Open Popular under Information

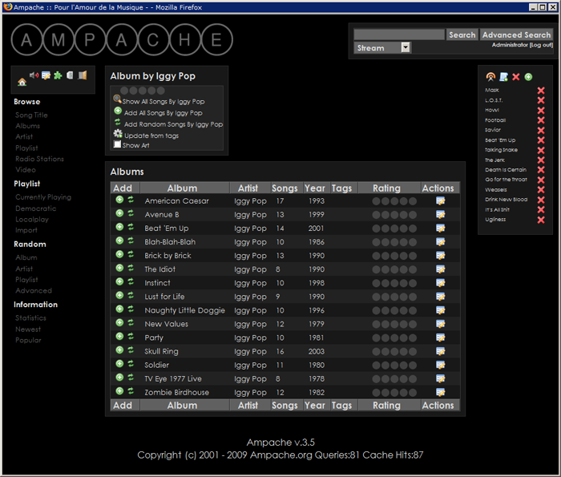28,340
